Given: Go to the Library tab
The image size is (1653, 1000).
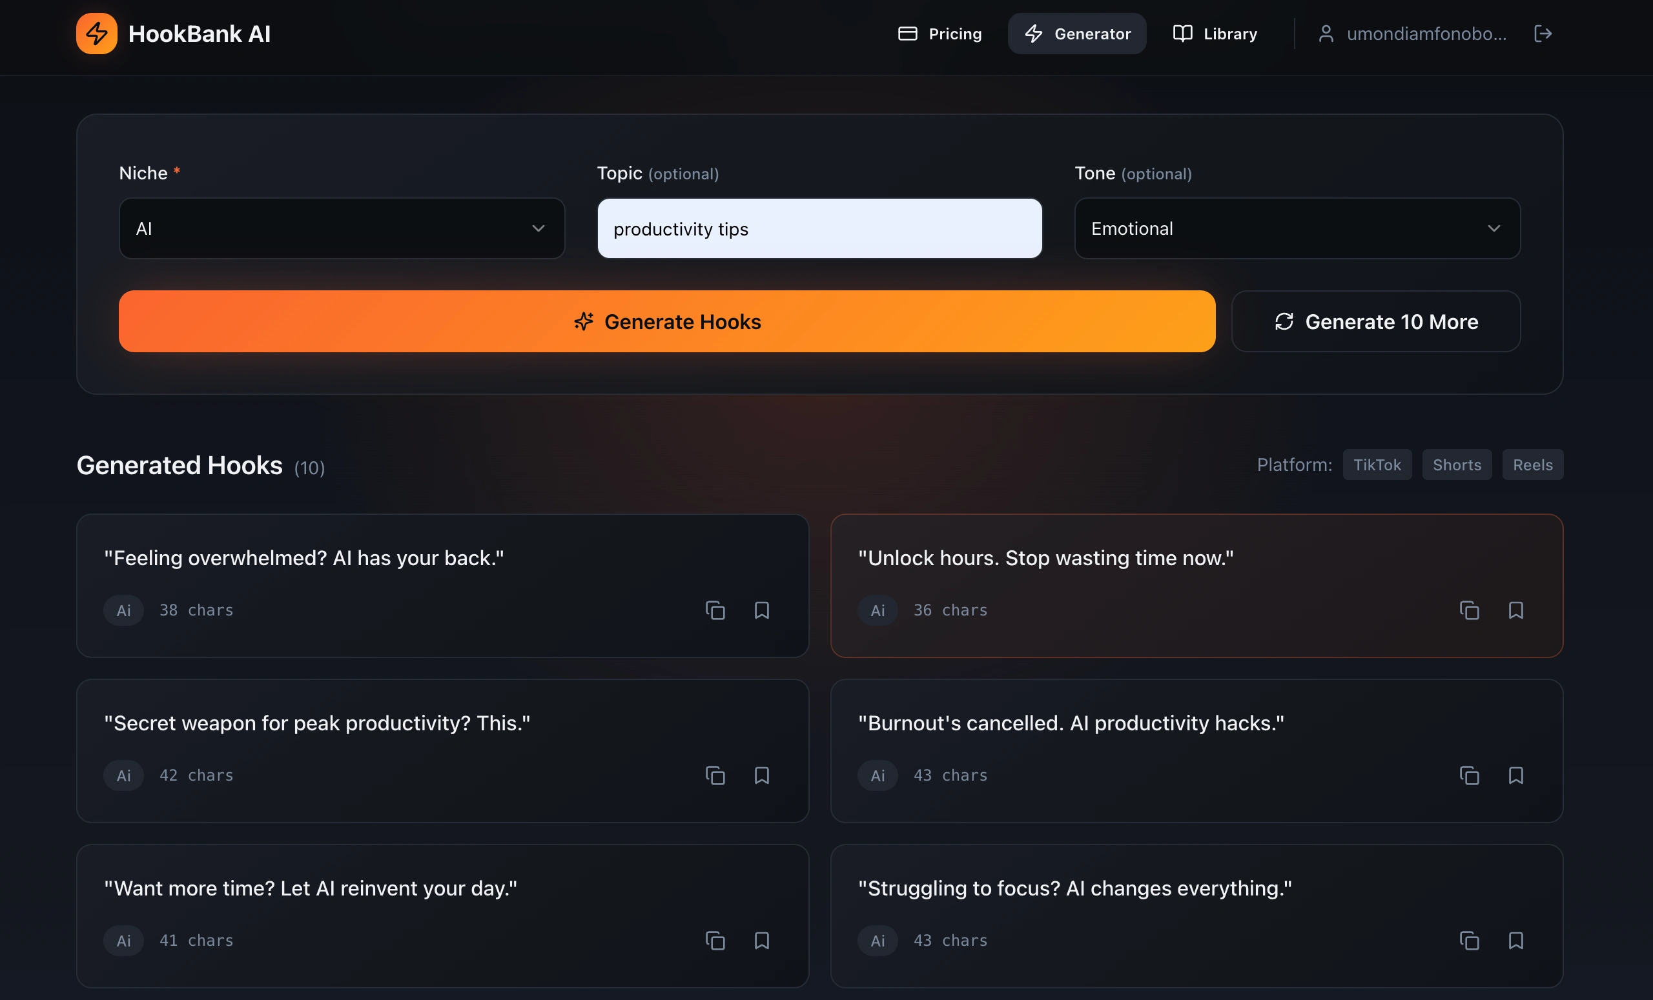Looking at the screenshot, I should pyautogui.click(x=1215, y=34).
